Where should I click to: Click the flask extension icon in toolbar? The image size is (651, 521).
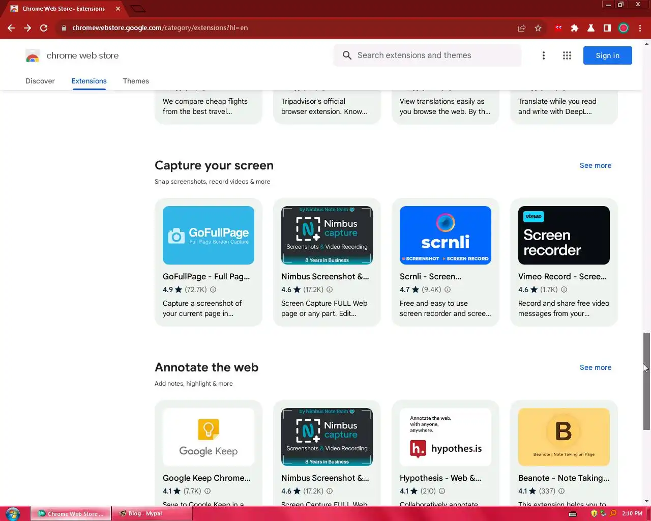pos(591,28)
